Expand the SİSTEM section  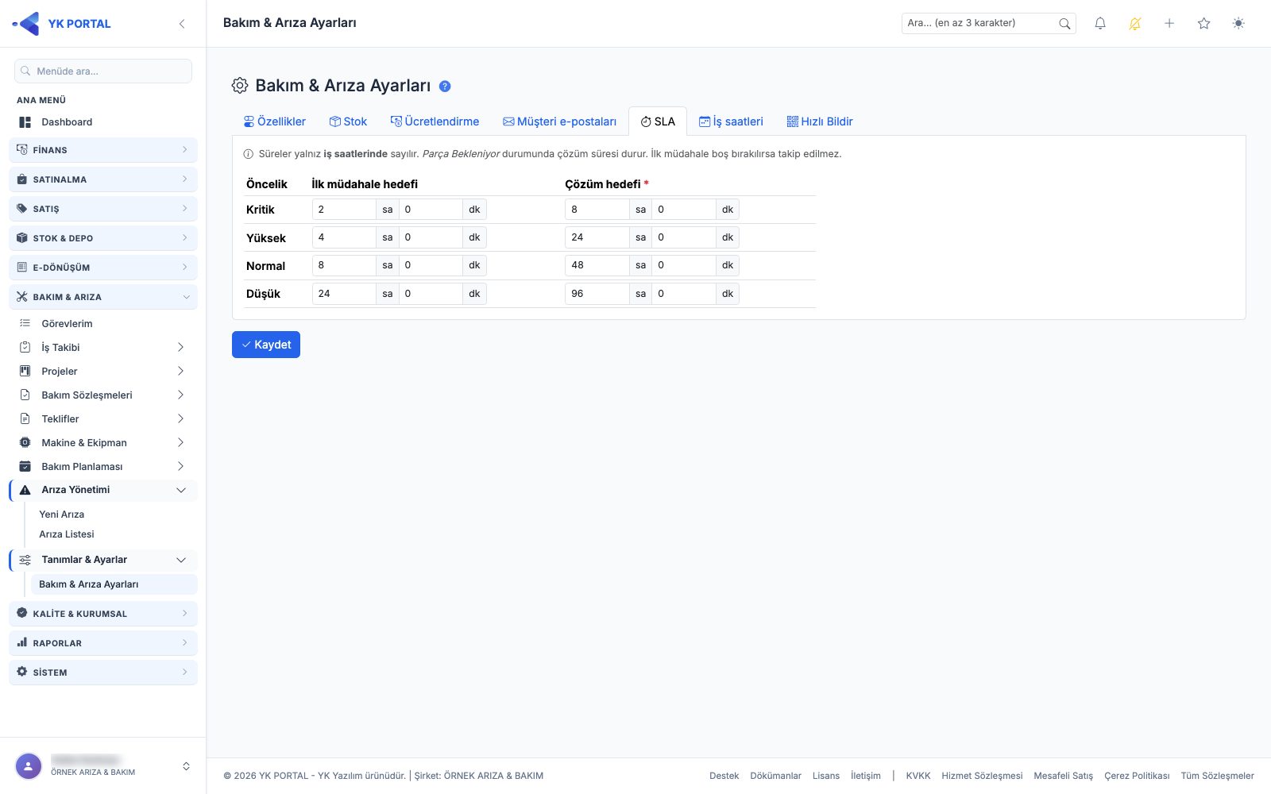pos(103,673)
